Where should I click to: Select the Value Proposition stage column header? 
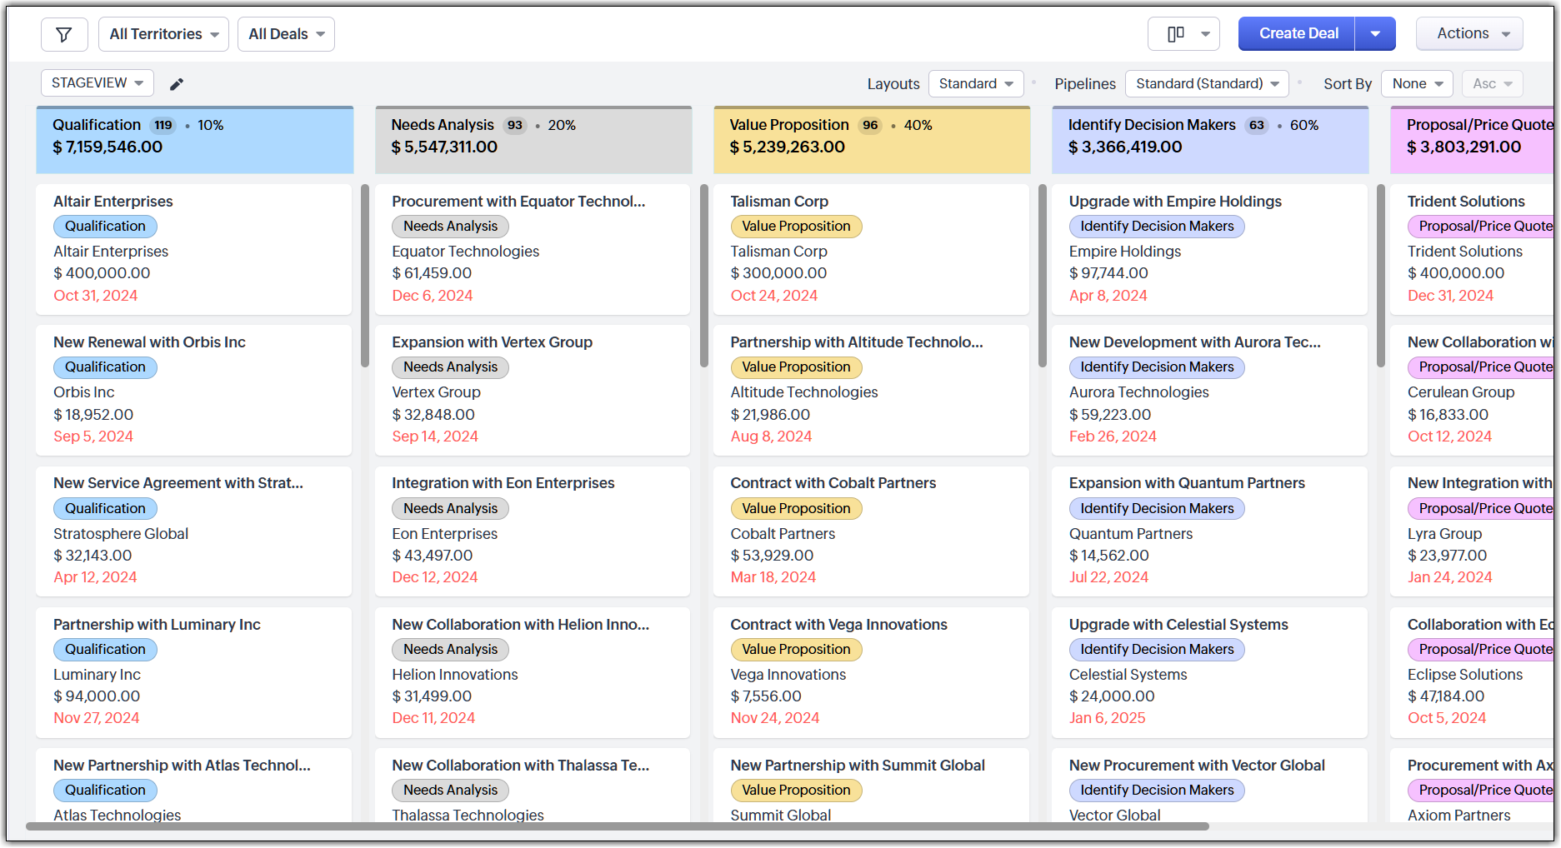click(872, 140)
